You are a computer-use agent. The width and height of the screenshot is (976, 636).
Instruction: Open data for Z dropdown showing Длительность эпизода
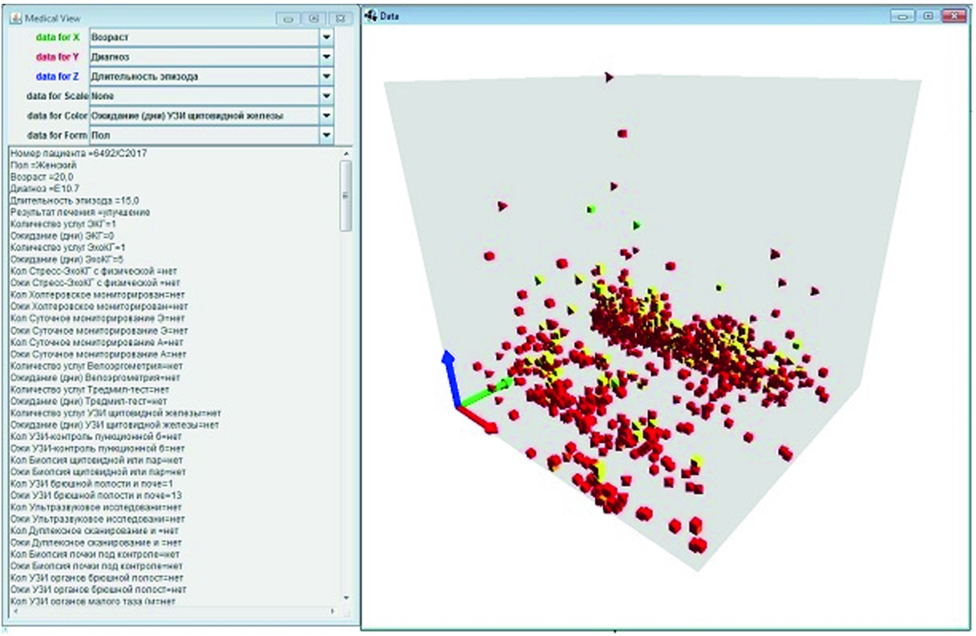pos(211,76)
